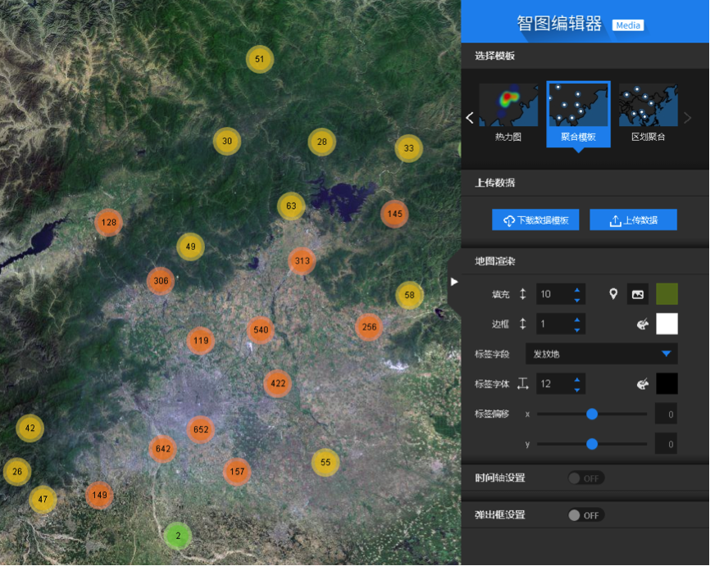This screenshot has width=710, height=566.
Task: Increase the 边框 value
Action: coord(577,319)
